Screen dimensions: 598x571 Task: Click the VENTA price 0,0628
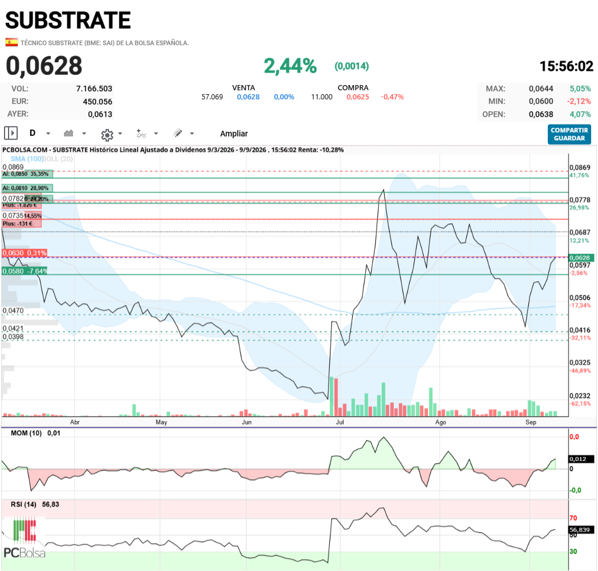pos(248,97)
